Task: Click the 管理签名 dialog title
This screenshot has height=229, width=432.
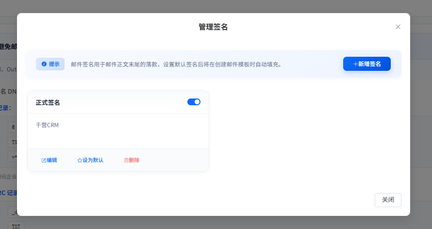Action: tap(213, 27)
